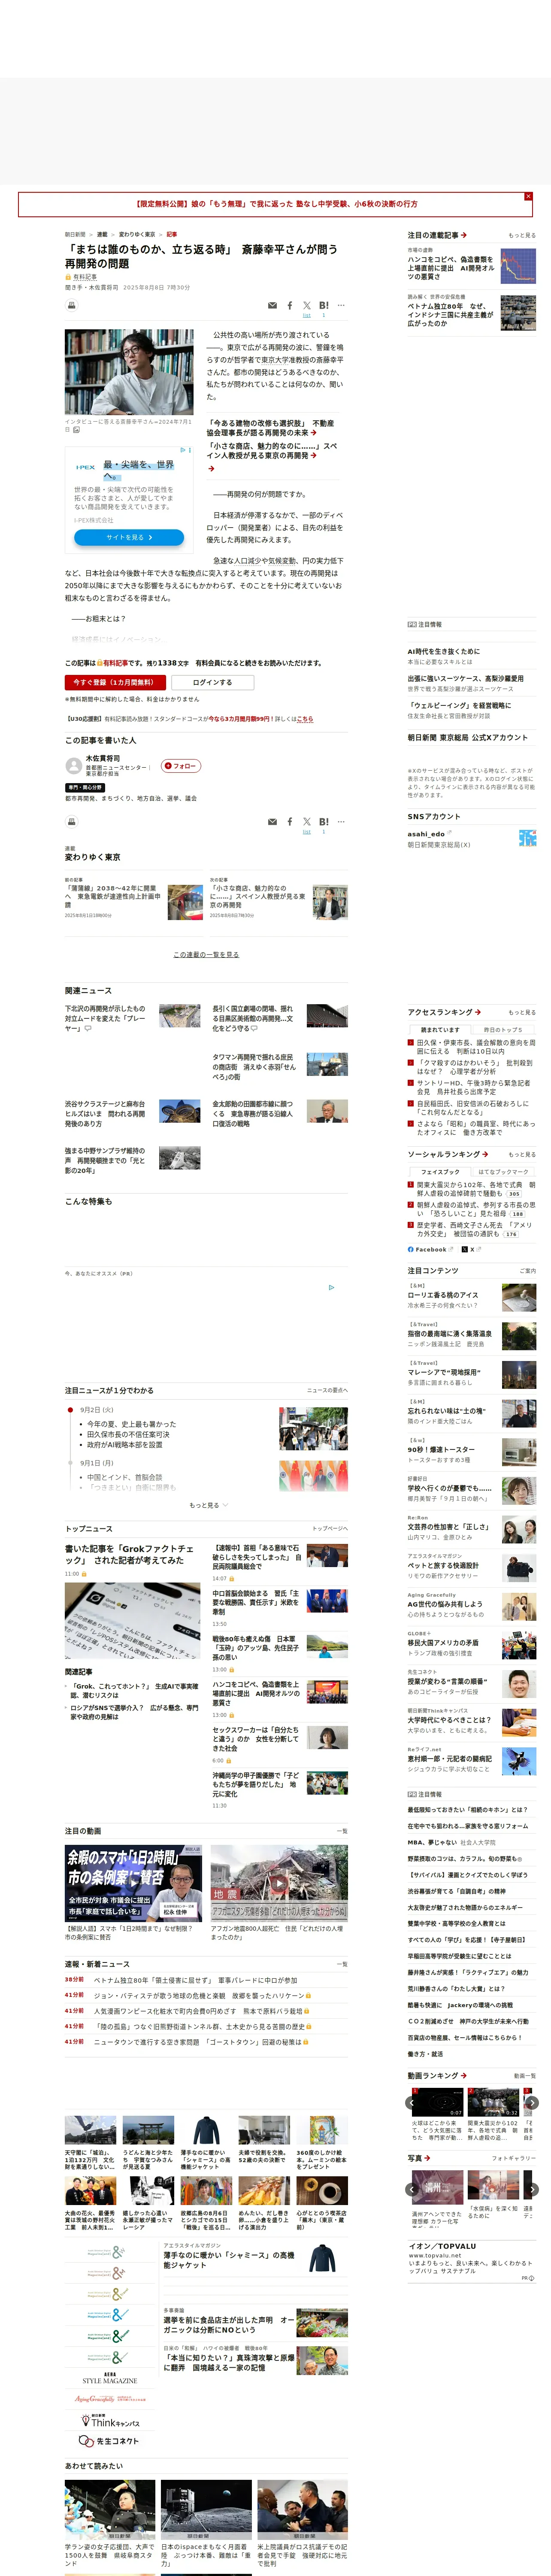Click previous arrow on 動画ランキング carousel
Screen dimensions: 551x2576
412,2103
